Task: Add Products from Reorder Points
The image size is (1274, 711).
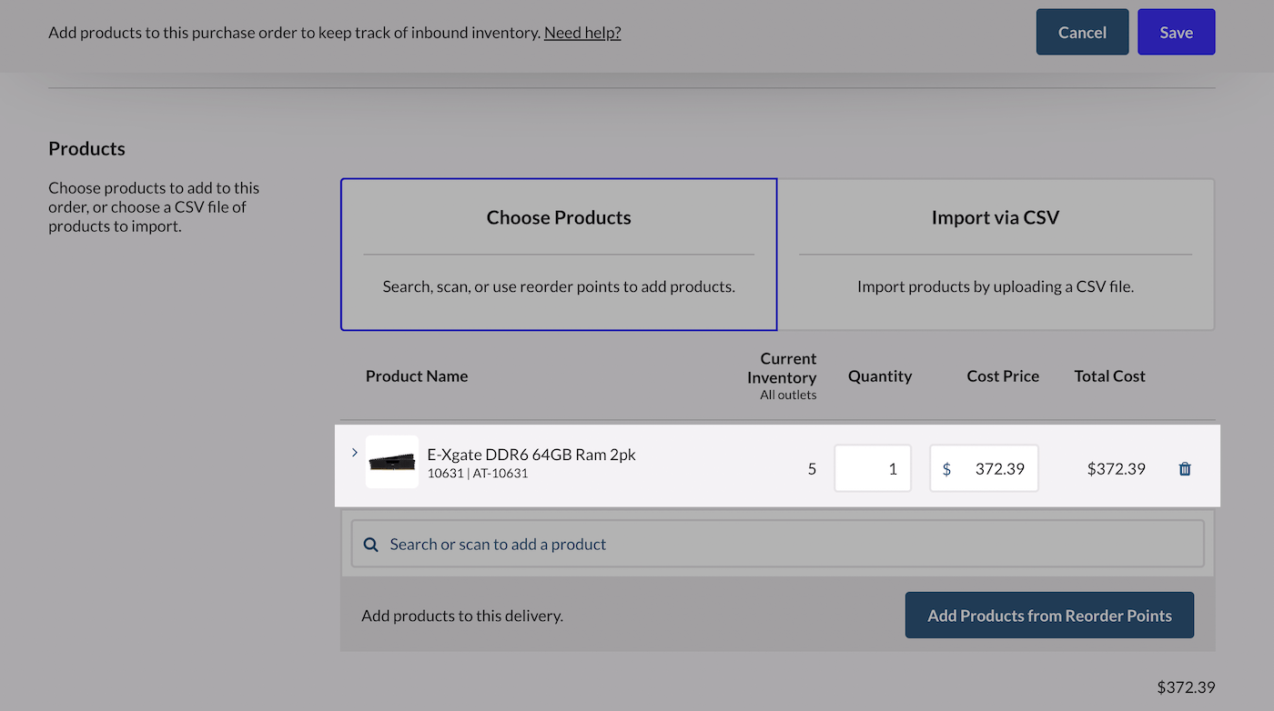Action: click(1049, 616)
